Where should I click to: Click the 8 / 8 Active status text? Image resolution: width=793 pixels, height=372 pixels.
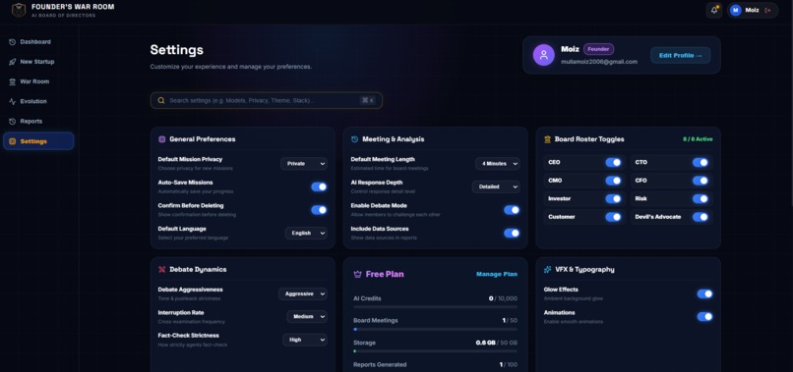(x=698, y=139)
